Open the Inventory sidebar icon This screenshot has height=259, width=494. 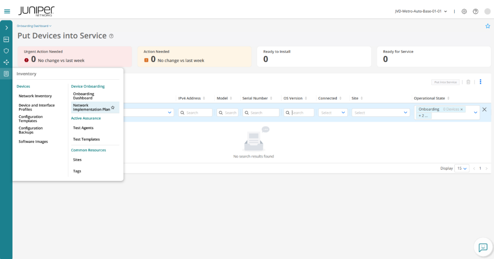tap(6, 73)
